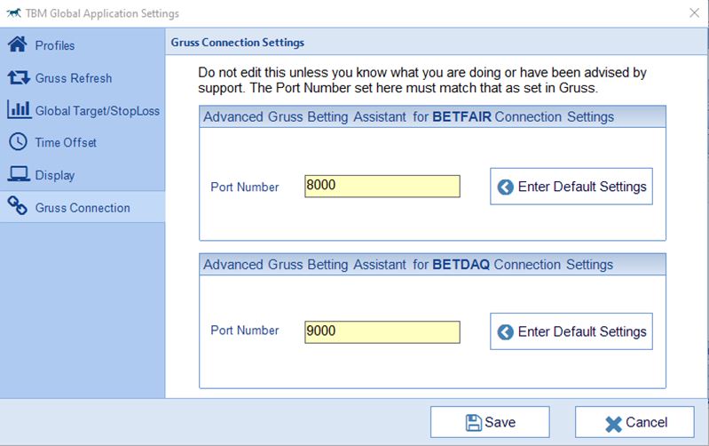Click the refresh arrows icon for Gruss Refresh
This screenshot has height=446, width=709.
click(x=18, y=77)
